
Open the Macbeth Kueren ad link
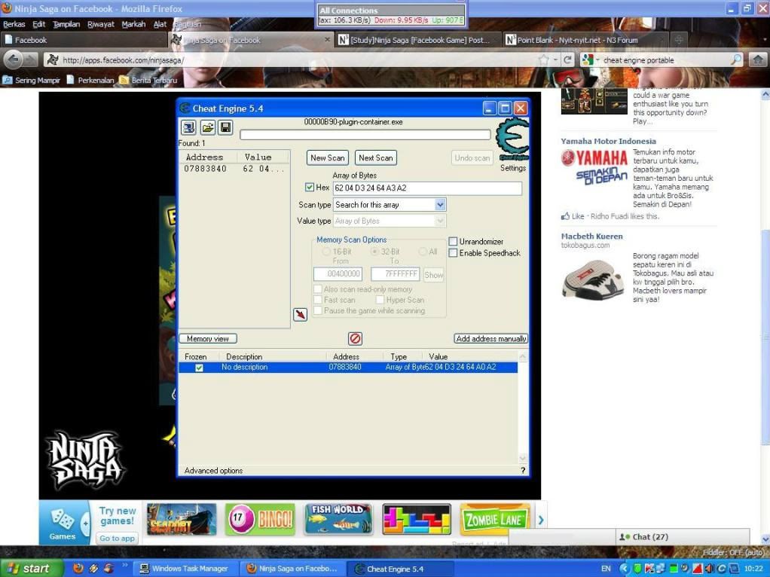[x=591, y=237]
